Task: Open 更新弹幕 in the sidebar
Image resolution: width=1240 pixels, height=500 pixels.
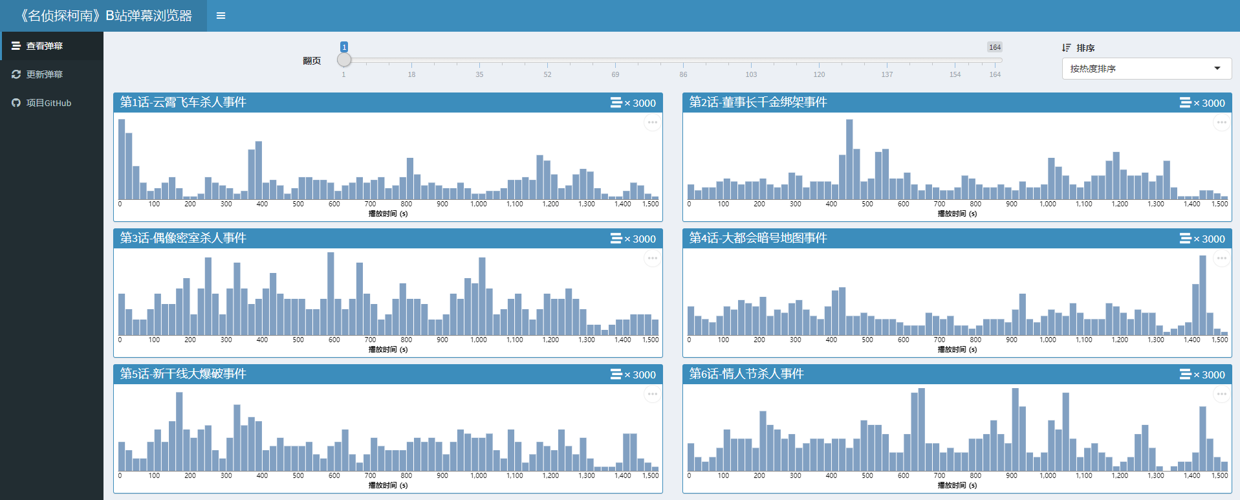Action: click(x=52, y=74)
